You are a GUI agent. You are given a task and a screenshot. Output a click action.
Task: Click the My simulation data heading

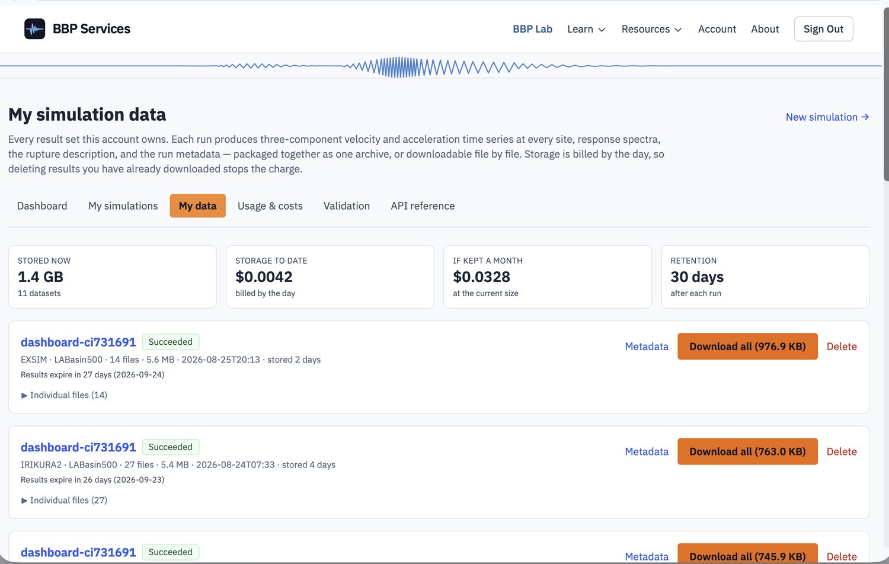87,114
